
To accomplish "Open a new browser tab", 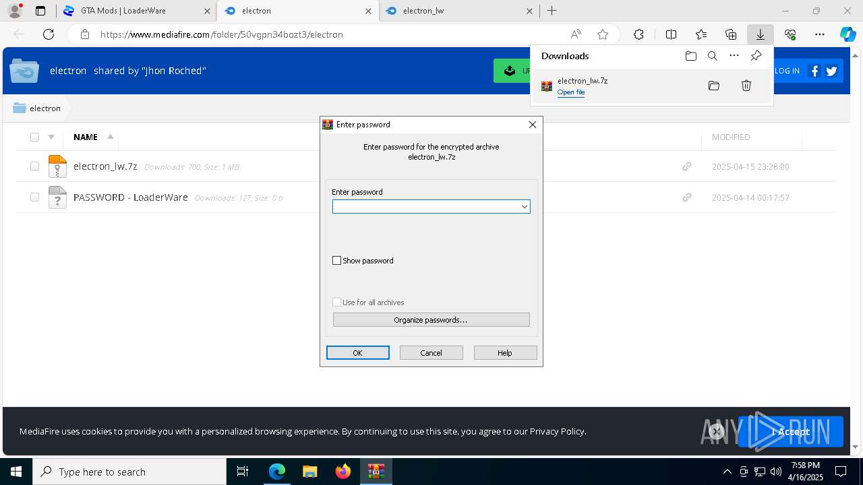I will [552, 11].
